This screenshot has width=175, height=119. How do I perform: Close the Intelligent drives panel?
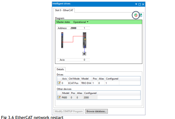coord(143,4)
